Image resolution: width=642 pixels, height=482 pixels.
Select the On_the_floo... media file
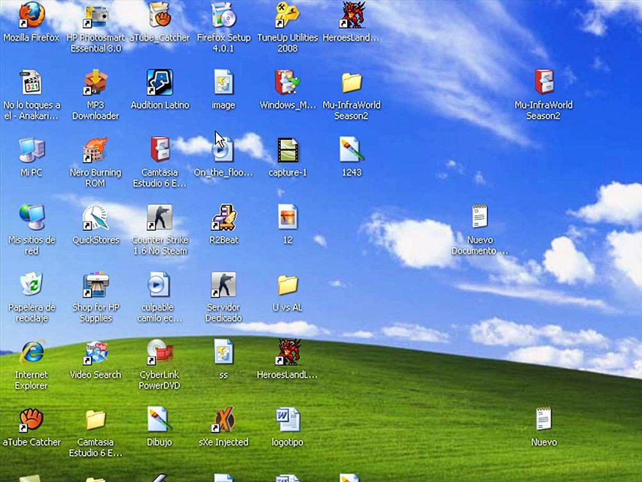(223, 150)
